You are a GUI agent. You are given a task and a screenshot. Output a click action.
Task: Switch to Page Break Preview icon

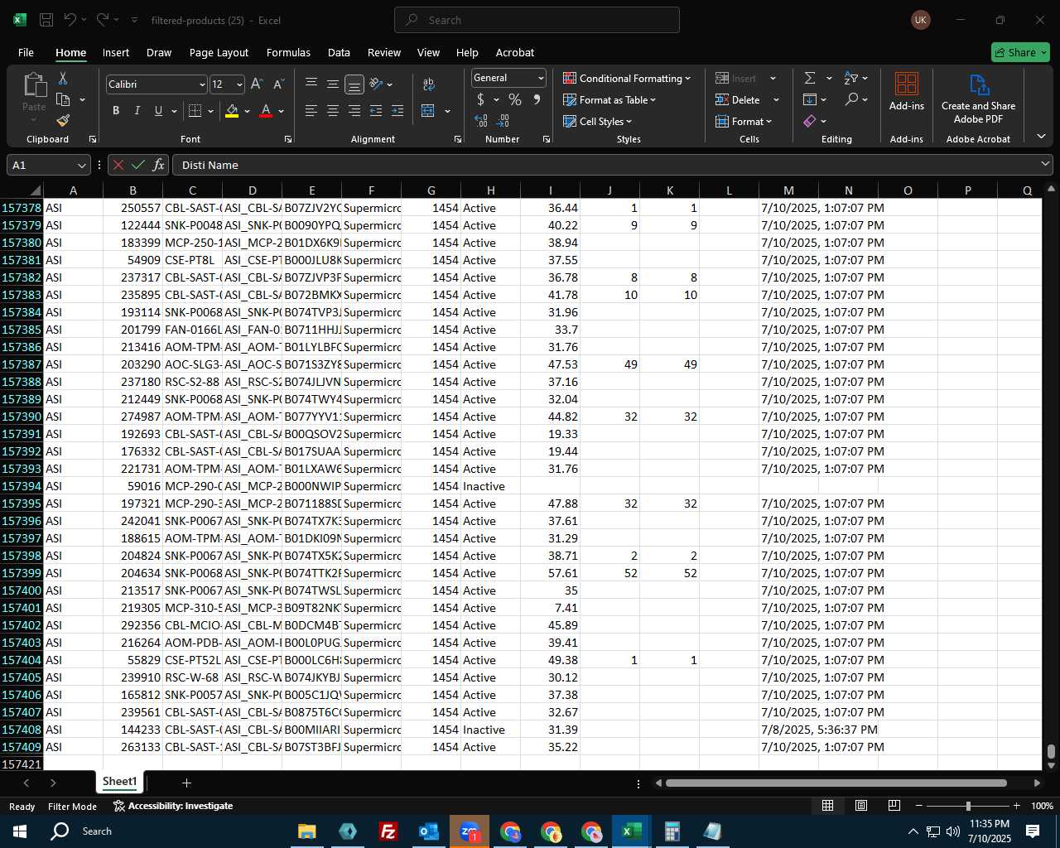tap(894, 806)
